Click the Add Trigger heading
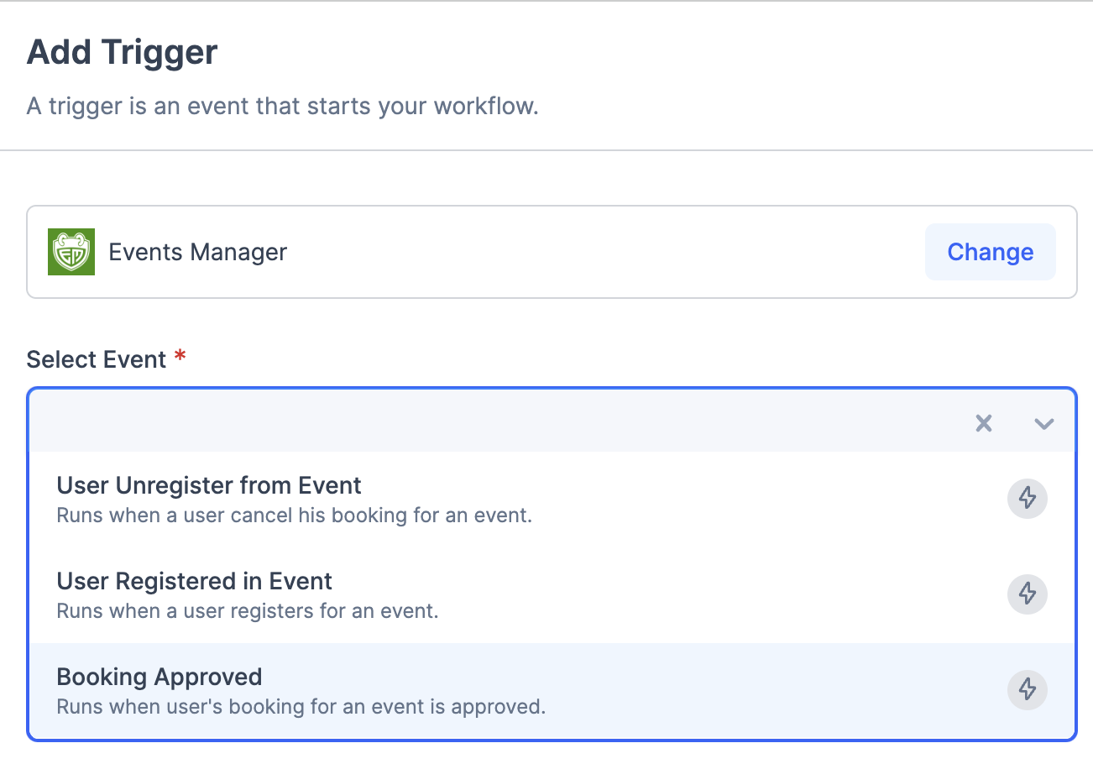1093x764 pixels. [x=122, y=51]
